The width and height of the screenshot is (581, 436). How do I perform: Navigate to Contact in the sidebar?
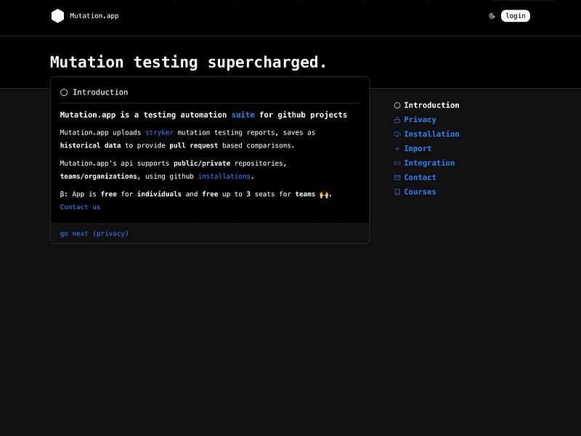[x=420, y=177]
